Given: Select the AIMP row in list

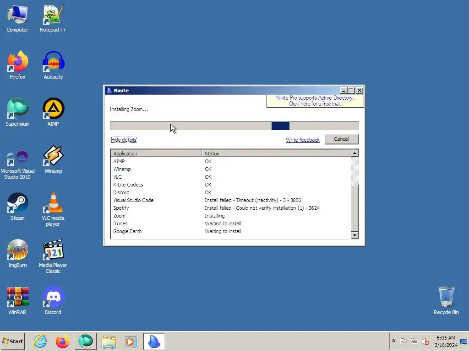Looking at the screenshot, I should (x=230, y=161).
